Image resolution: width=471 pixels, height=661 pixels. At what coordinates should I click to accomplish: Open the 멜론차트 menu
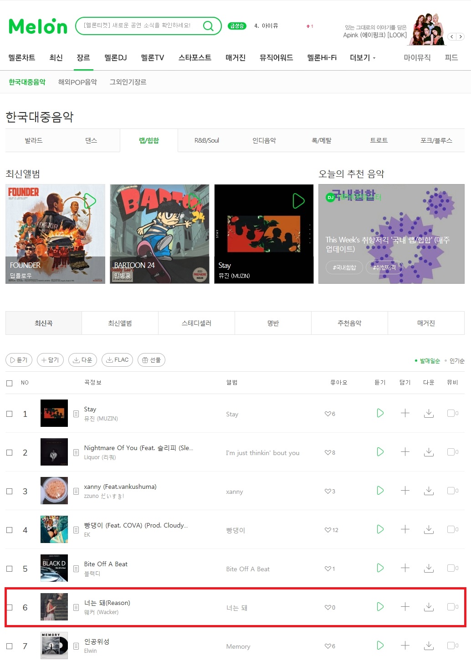coord(22,57)
